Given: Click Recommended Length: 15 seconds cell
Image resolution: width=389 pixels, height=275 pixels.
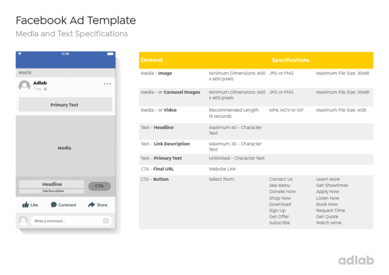Looking at the screenshot, I should tap(234, 113).
